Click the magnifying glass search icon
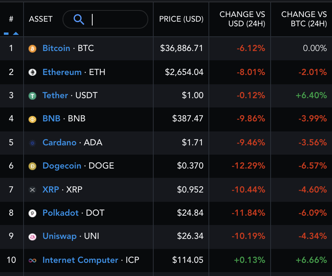 pyautogui.click(x=78, y=19)
